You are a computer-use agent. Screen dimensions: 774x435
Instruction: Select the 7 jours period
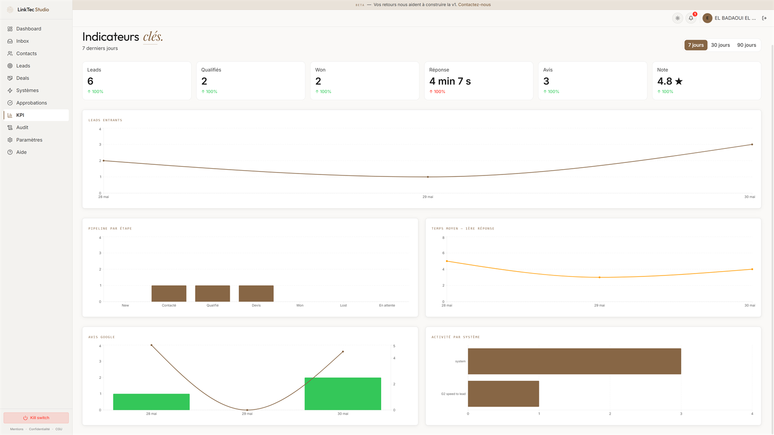[x=696, y=45]
